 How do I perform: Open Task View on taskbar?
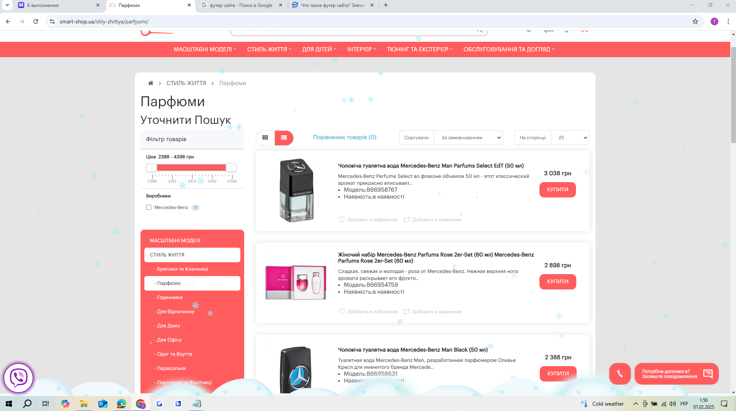click(46, 404)
